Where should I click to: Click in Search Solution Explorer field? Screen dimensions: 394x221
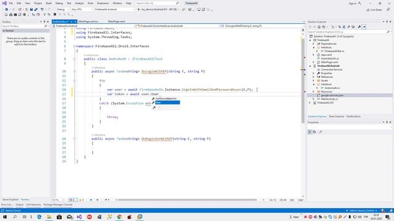[347, 32]
